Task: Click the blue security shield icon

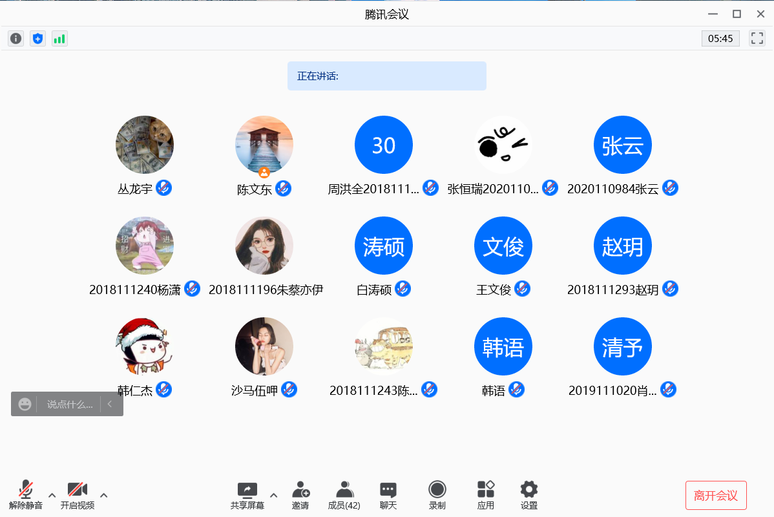Action: (38, 39)
